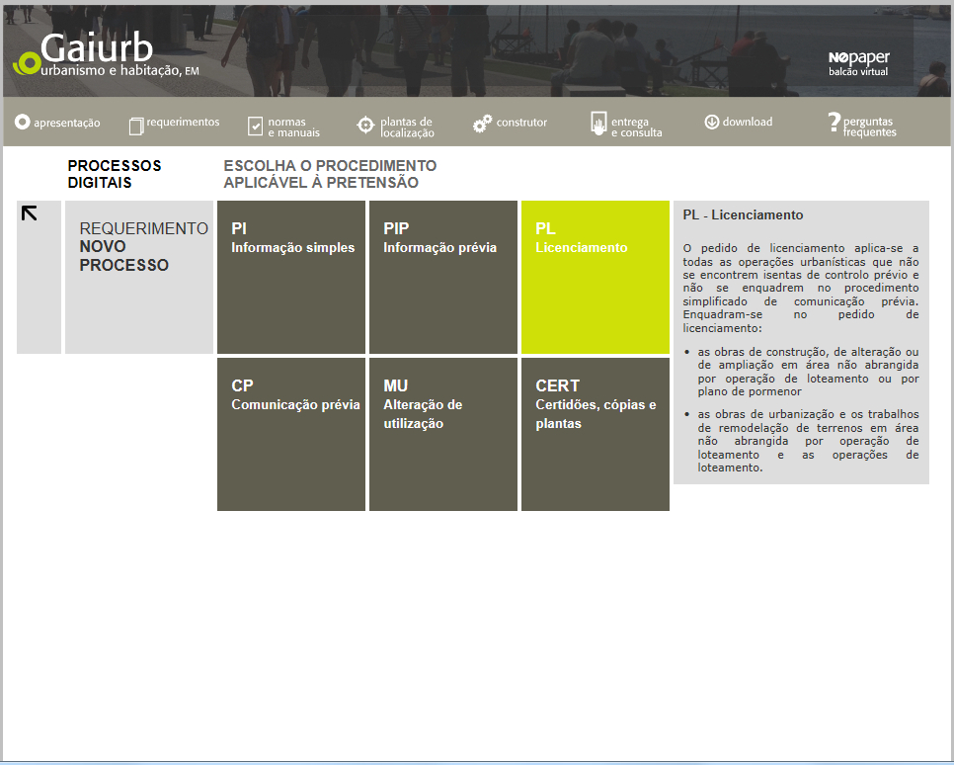Click the apresentação circle icon
This screenshot has width=954, height=765.
(x=22, y=122)
